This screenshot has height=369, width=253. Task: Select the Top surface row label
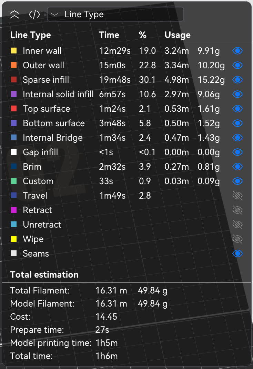[46, 109]
